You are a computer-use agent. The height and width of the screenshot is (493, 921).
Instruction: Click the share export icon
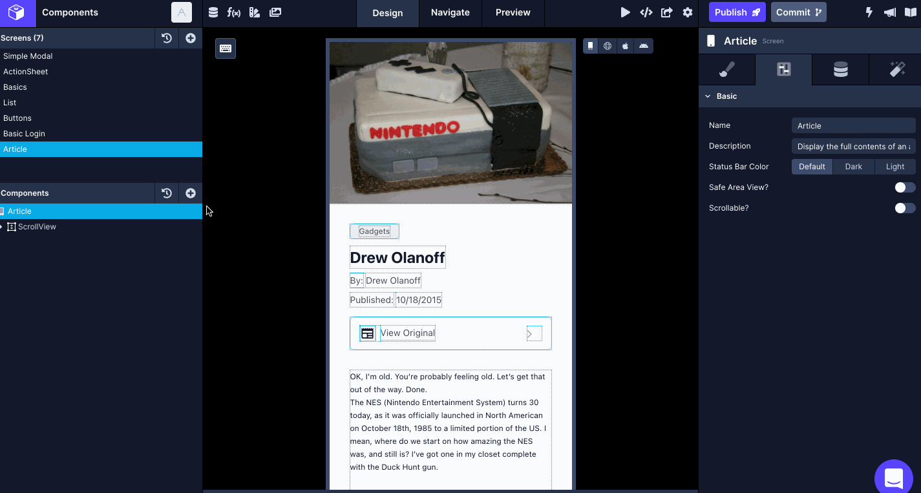coord(667,12)
